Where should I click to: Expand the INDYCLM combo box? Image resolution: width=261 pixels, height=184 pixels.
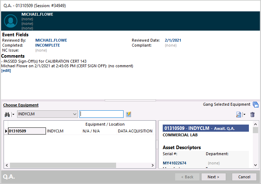coord(74,114)
